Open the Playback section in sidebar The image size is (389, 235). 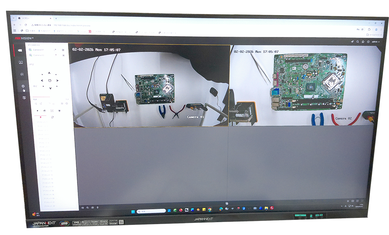(21, 62)
